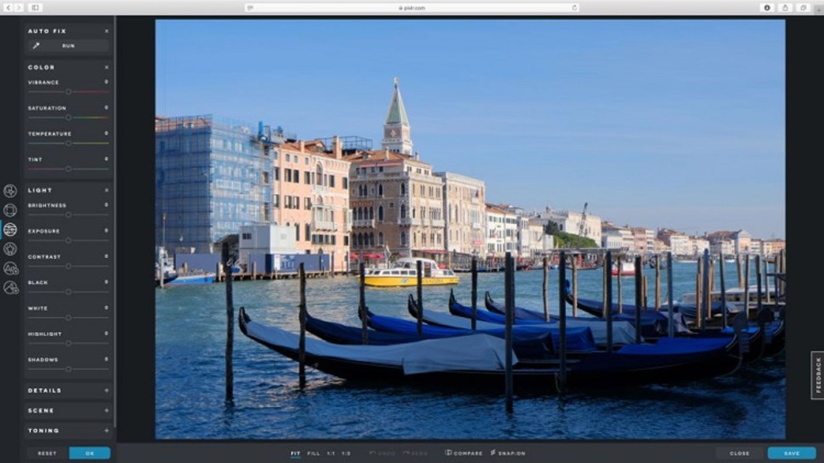The width and height of the screenshot is (824, 463).
Task: Collapse the Auto Fix panel
Action: [x=106, y=31]
